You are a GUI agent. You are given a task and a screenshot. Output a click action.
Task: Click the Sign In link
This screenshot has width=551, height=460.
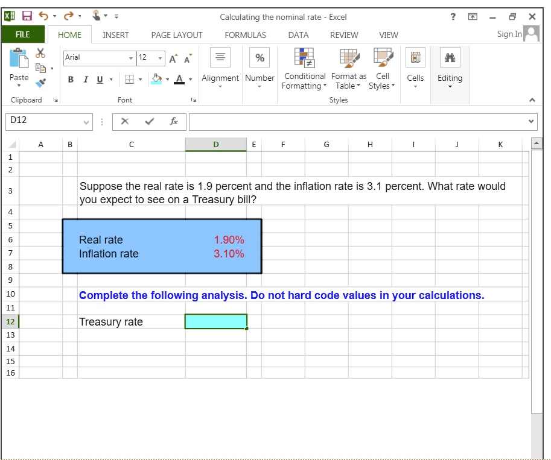[x=510, y=34]
